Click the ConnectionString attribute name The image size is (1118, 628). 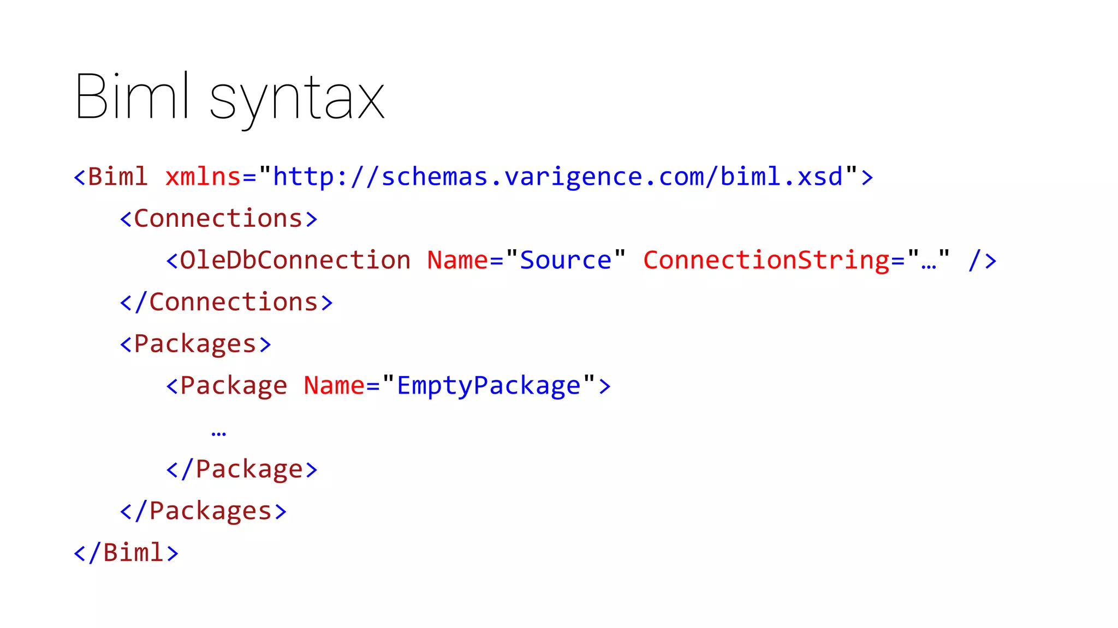pyautogui.click(x=766, y=260)
